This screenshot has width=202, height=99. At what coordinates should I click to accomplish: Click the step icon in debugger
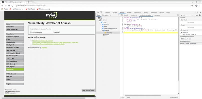pos(193,15)
